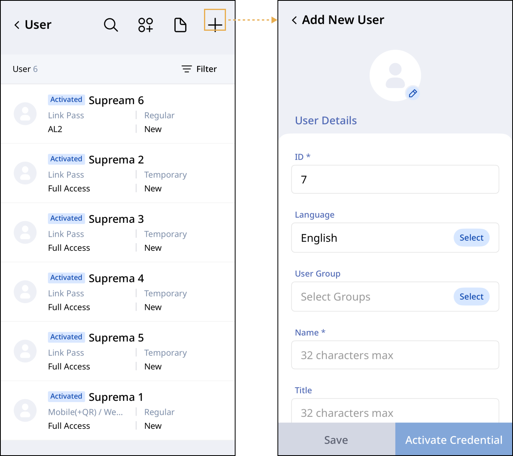Open the batch add users icon
Viewport: 513px width, 456px height.
coord(146,25)
